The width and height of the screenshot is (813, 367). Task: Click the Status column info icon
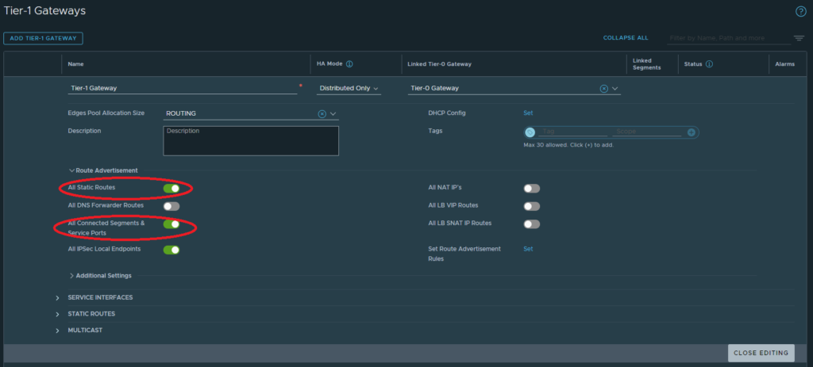click(709, 64)
